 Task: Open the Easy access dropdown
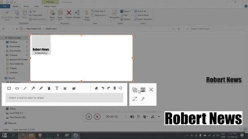click(x=99, y=15)
